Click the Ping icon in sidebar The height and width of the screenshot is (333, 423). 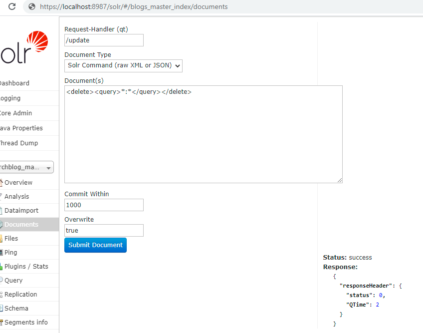[1, 253]
